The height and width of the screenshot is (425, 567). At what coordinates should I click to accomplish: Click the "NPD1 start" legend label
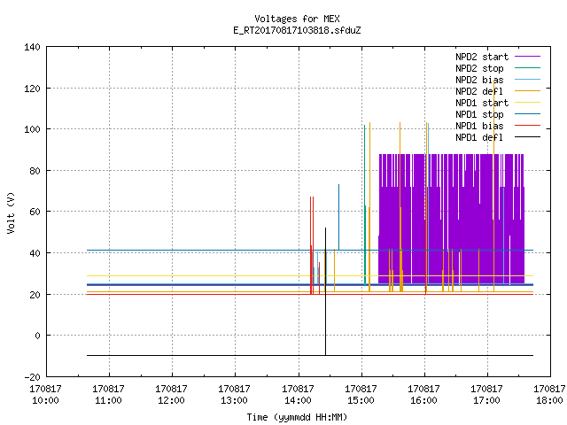482,103
